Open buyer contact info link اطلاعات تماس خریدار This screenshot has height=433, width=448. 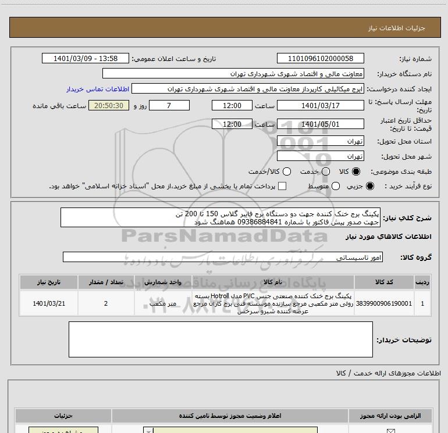pyautogui.click(x=98, y=89)
